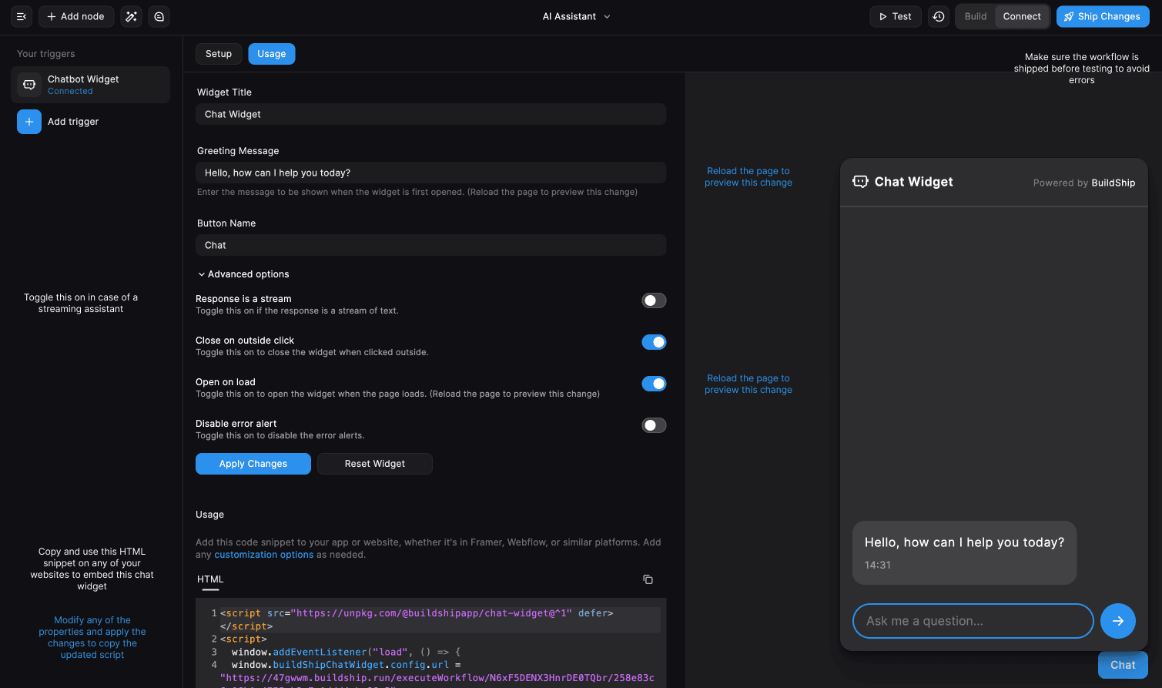
Task: Click the buildShipChatWidget.config.url code line
Action: (346, 665)
